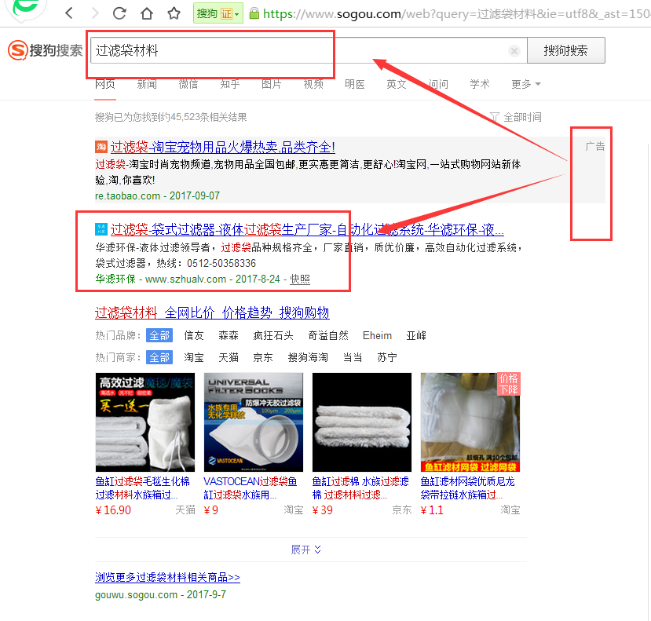Expand product list with 展开
Screen dimensions: 651x621
click(306, 550)
